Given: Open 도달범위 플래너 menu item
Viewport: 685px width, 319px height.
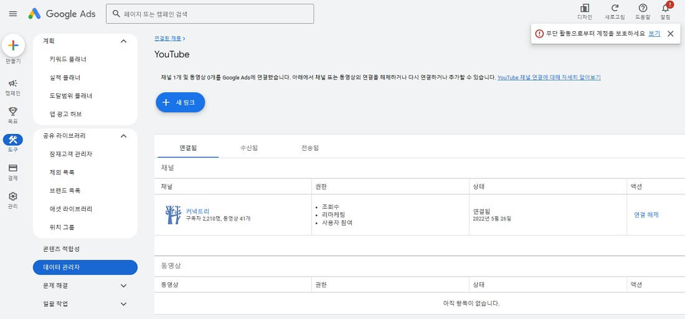Looking at the screenshot, I should [x=71, y=96].
